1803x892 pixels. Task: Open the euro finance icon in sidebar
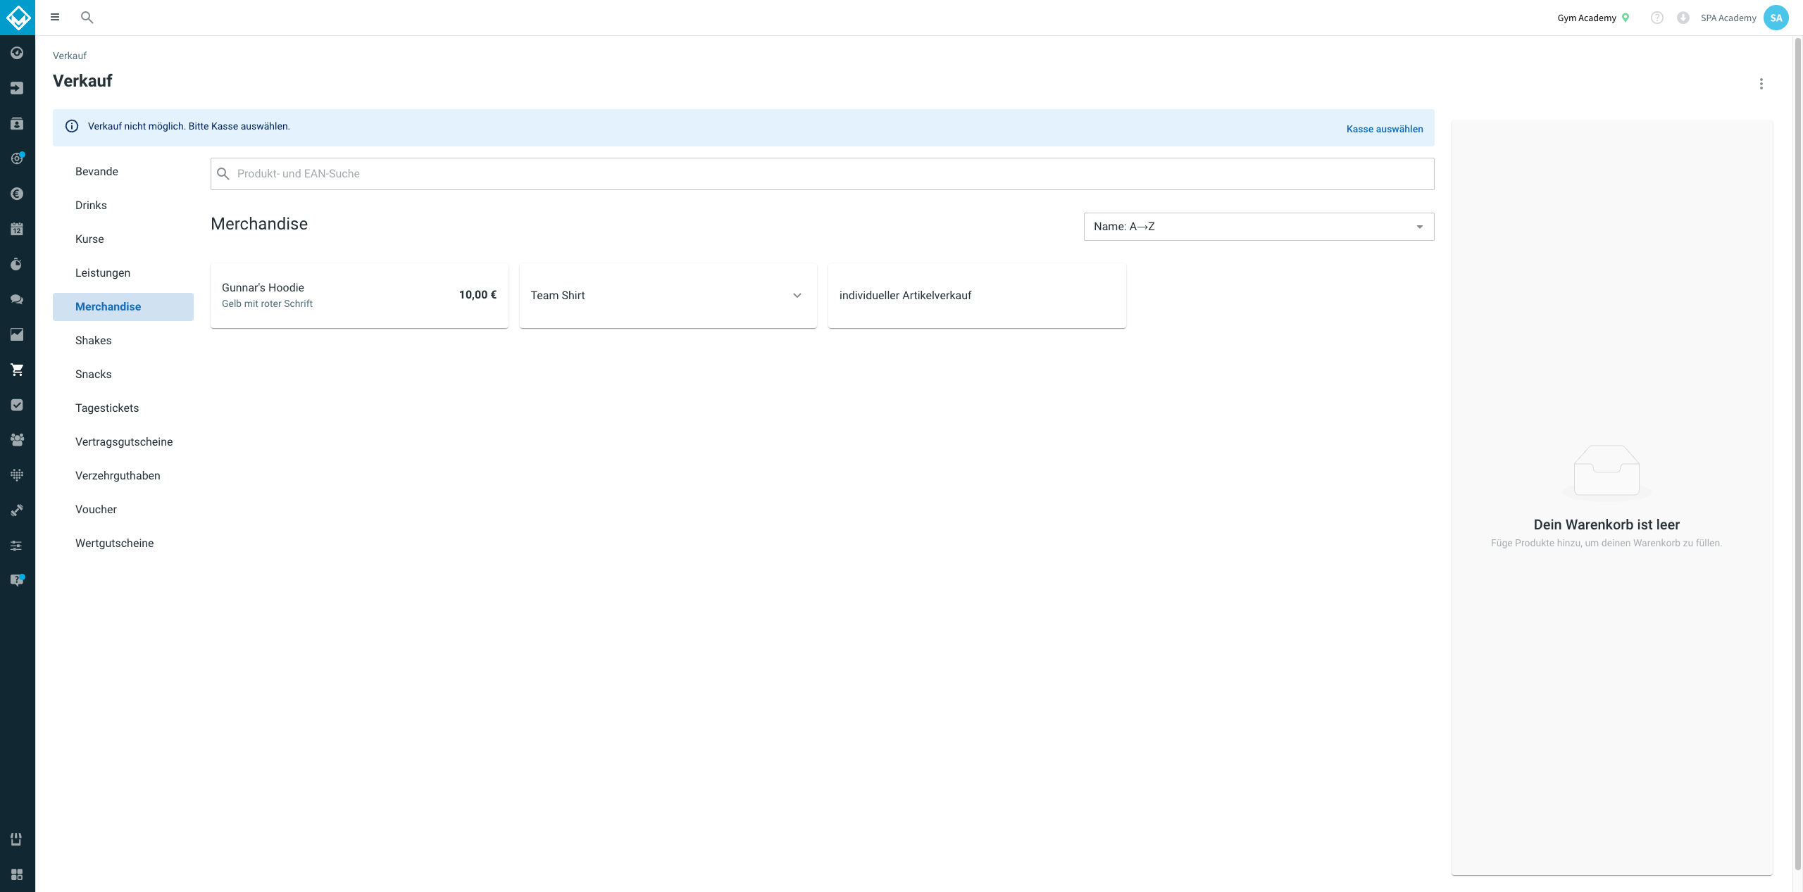pos(17,194)
